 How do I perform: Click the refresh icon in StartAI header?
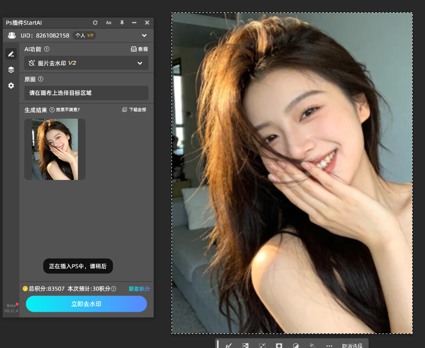pyautogui.click(x=95, y=22)
